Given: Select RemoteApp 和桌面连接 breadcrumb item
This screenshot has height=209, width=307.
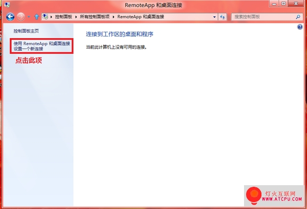Looking at the screenshot, I should pyautogui.click(x=141, y=17).
